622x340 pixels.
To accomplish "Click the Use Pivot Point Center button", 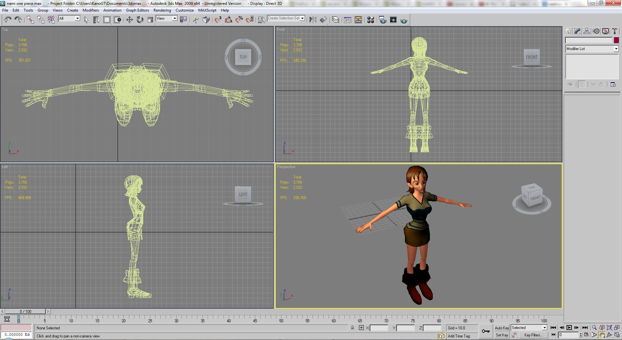I will point(183,20).
